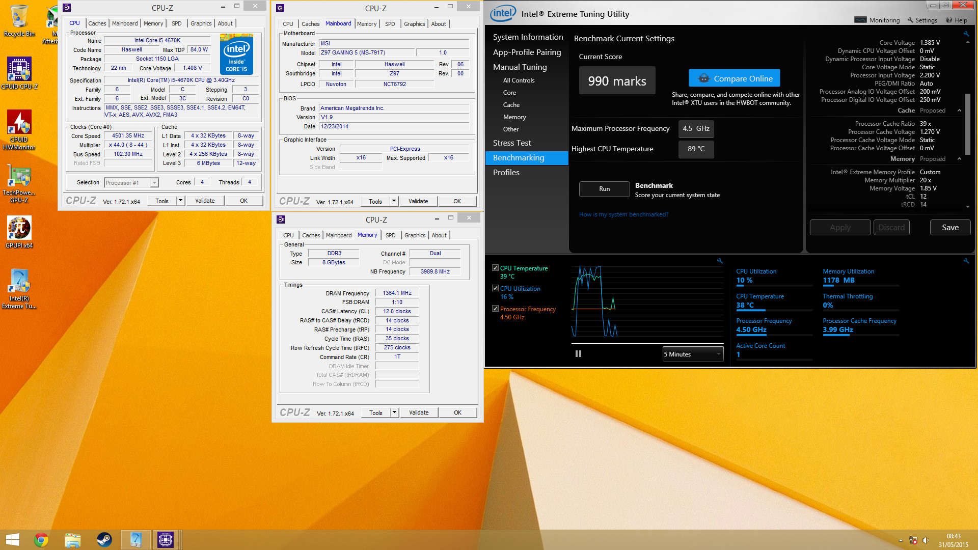Click OK in CPU-Z Mainboard window

click(457, 201)
